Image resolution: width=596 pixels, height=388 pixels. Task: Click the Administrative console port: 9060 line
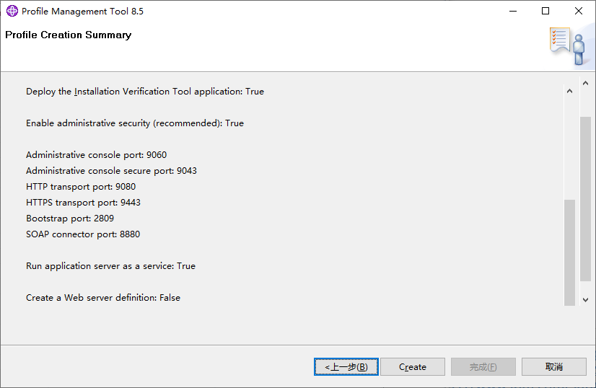(x=97, y=155)
